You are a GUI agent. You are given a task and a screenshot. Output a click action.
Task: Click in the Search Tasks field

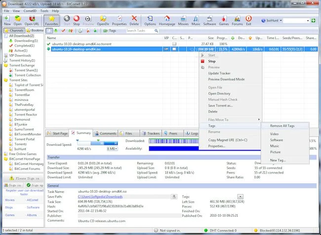(x=140, y=31)
